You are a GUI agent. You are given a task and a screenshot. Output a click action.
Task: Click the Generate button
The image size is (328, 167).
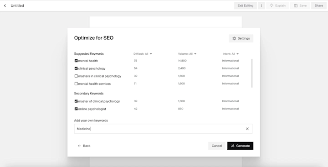pyautogui.click(x=240, y=146)
